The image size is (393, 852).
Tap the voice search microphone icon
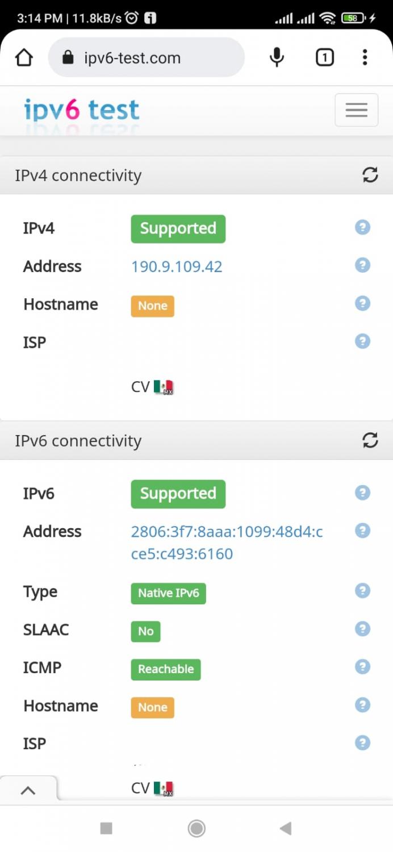click(x=277, y=57)
